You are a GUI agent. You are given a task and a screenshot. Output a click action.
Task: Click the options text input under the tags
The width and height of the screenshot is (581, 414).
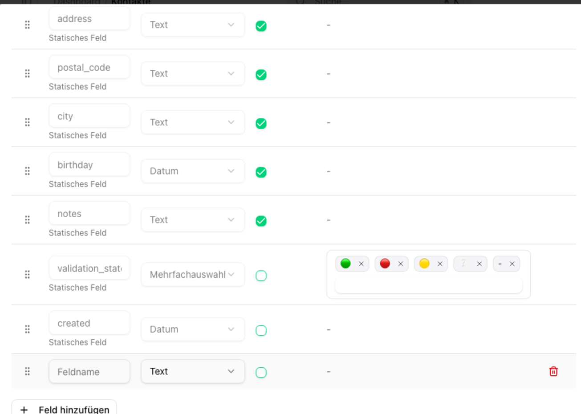(428, 285)
